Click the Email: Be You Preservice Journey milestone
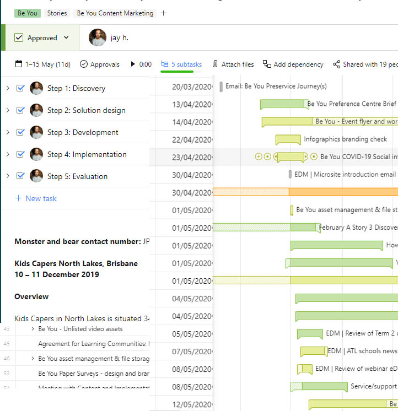Image resolution: width=398 pixels, height=411 pixels. click(221, 86)
